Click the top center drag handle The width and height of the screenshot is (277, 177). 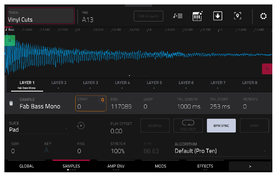[x=138, y=6]
